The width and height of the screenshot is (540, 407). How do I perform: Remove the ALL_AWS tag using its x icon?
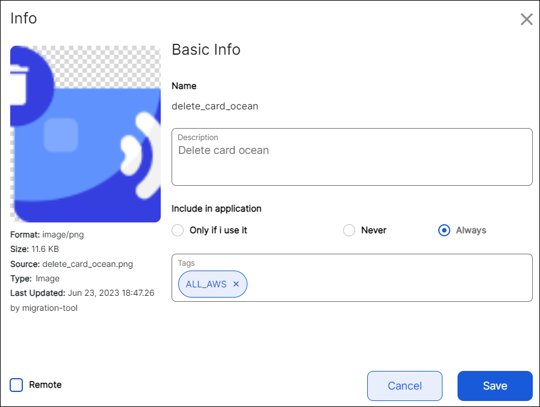(236, 284)
